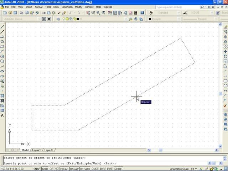
Task: Open the Table tool
Action: pos(2,110)
